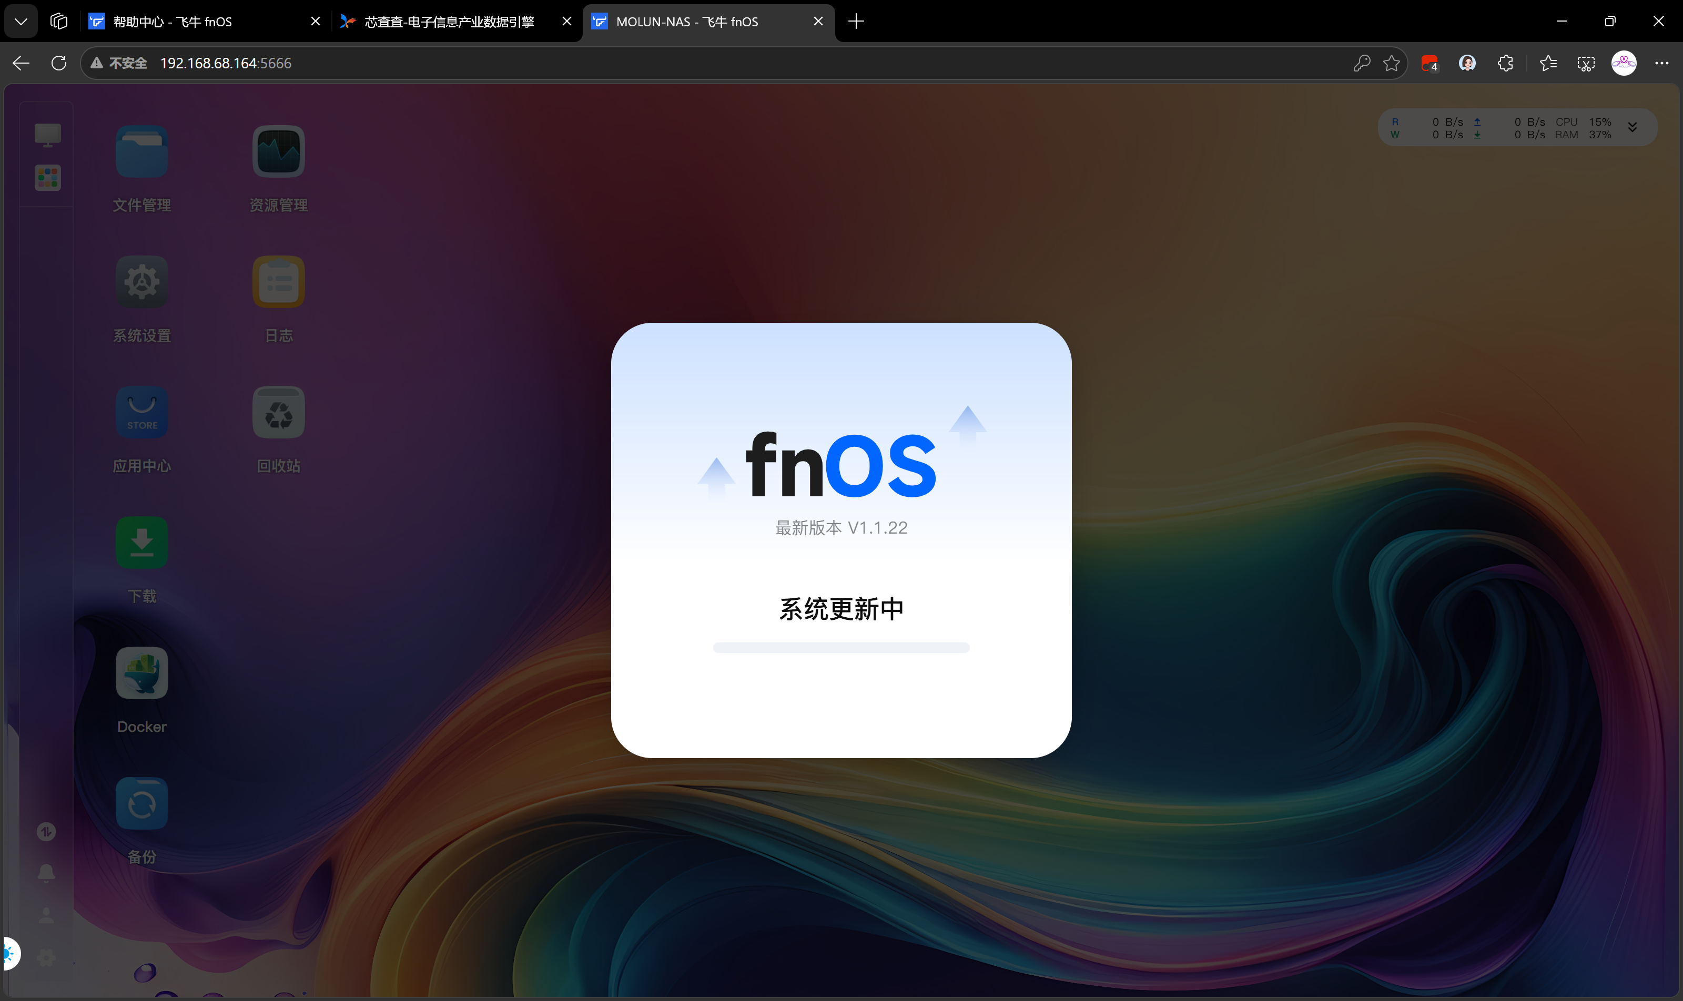Image resolution: width=1683 pixels, height=1001 pixels.
Task: Click the desktop monitor icon in fnOS sidebar
Action: [x=47, y=135]
